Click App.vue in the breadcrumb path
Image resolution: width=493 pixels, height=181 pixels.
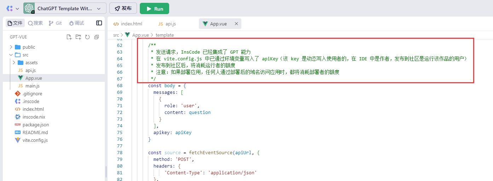tap(141, 35)
